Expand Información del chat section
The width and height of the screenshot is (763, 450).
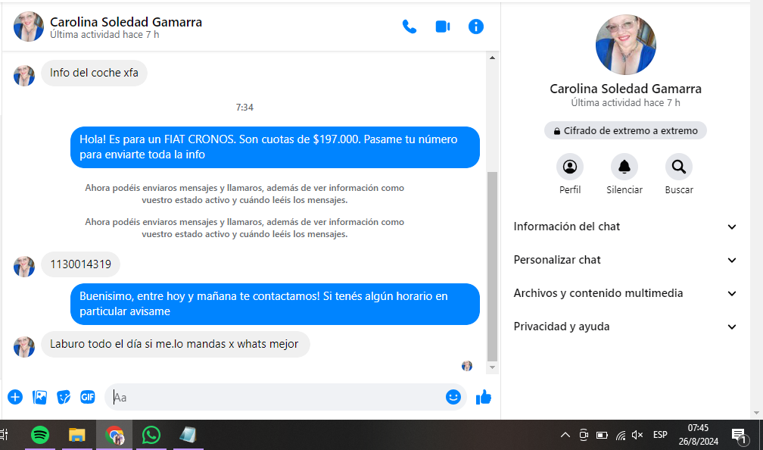[625, 227]
